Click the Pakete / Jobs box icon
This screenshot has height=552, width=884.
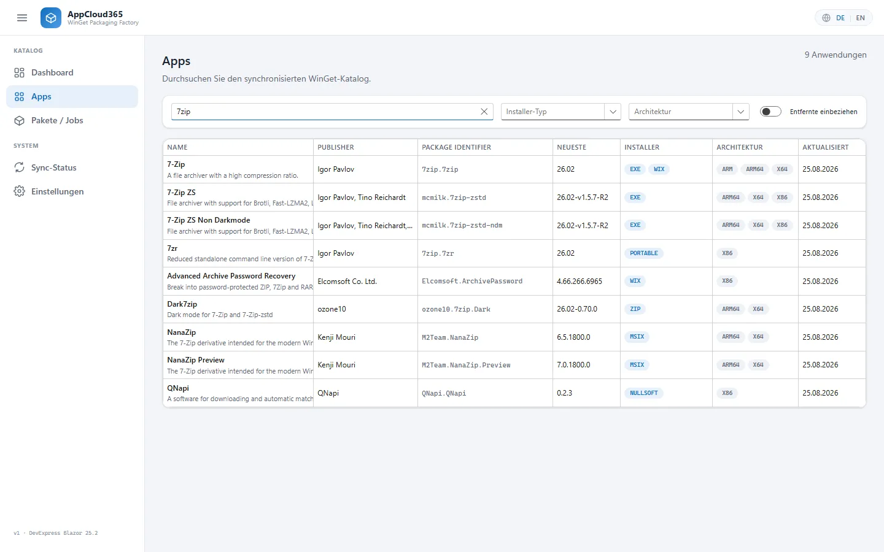click(x=20, y=120)
